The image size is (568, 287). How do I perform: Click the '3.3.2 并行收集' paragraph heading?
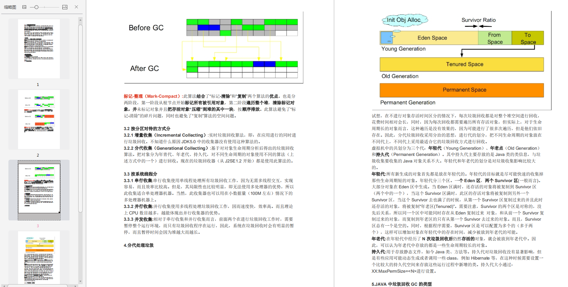click(x=138, y=206)
